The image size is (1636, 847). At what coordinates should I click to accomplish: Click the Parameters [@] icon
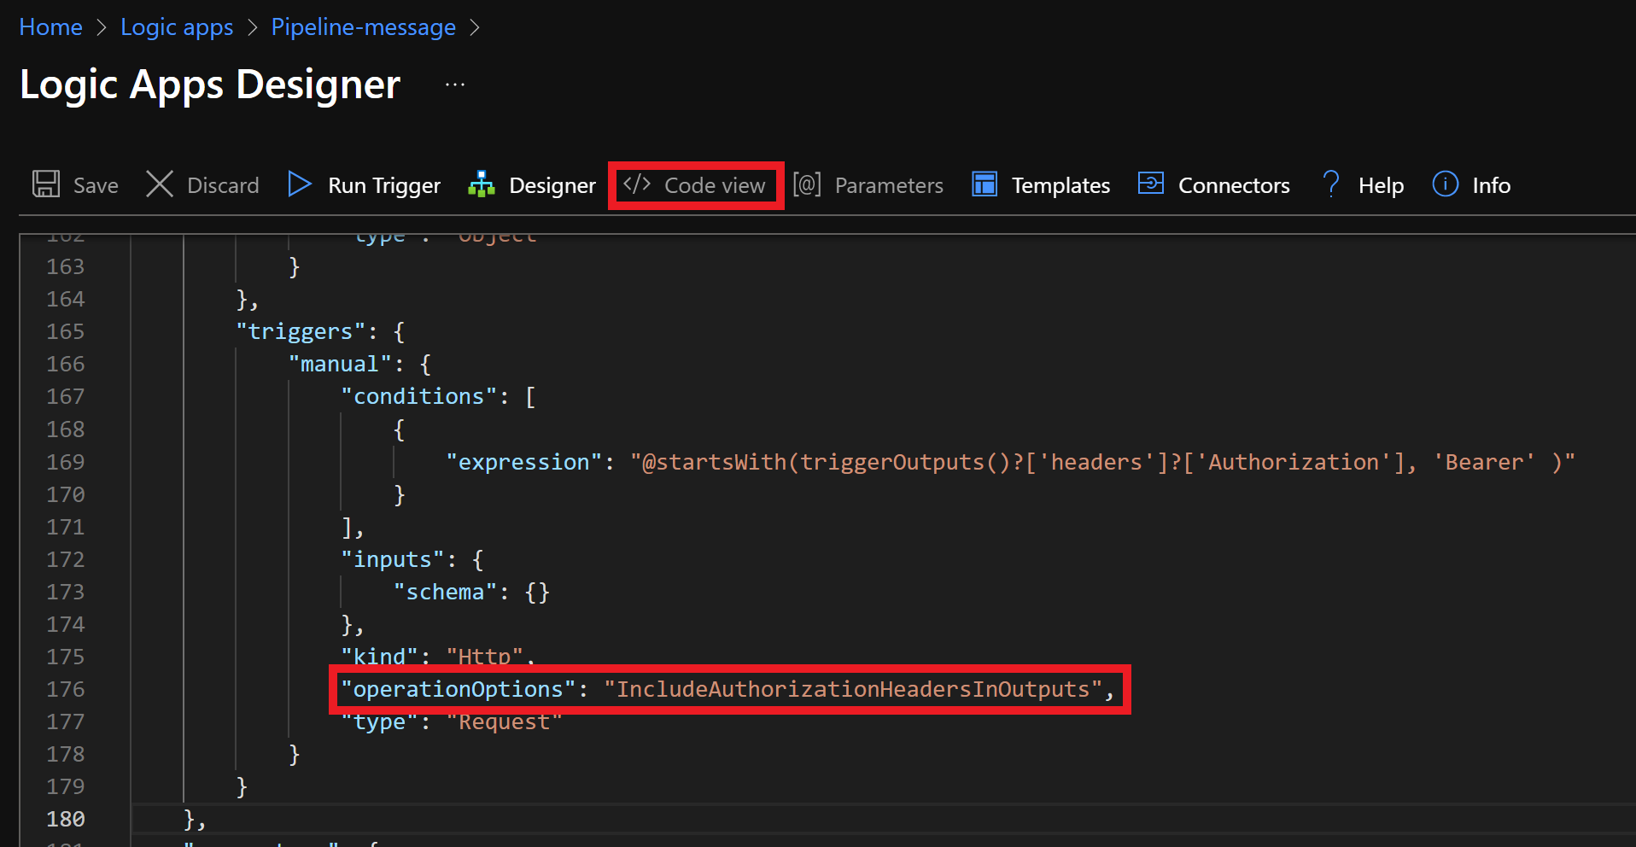pyautogui.click(x=807, y=184)
